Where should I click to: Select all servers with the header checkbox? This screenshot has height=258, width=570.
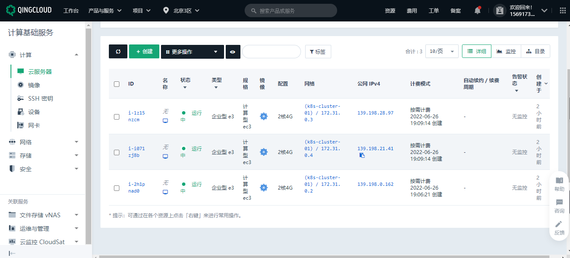tap(116, 84)
